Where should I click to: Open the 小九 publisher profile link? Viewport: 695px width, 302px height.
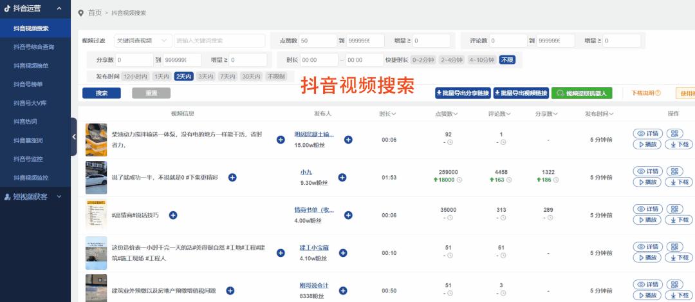click(x=306, y=173)
